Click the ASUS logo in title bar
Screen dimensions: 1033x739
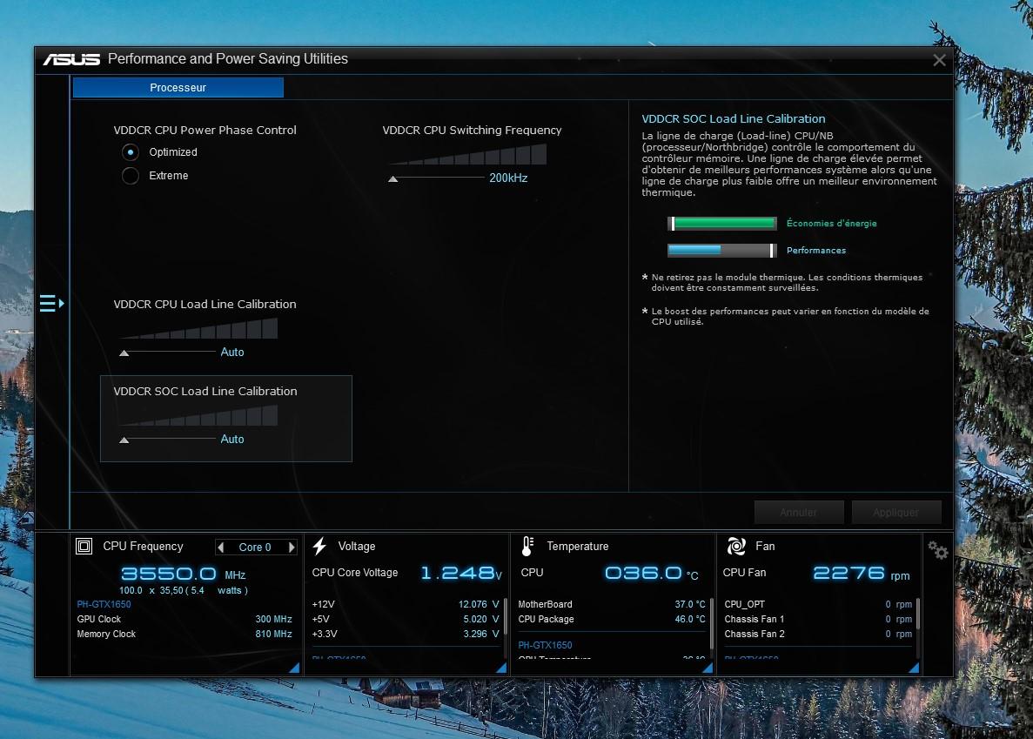pos(72,59)
